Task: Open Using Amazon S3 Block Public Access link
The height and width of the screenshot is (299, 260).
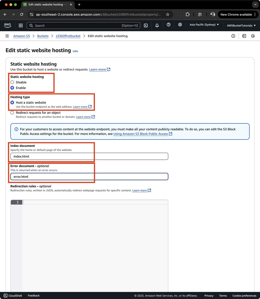Action: [x=143, y=134]
